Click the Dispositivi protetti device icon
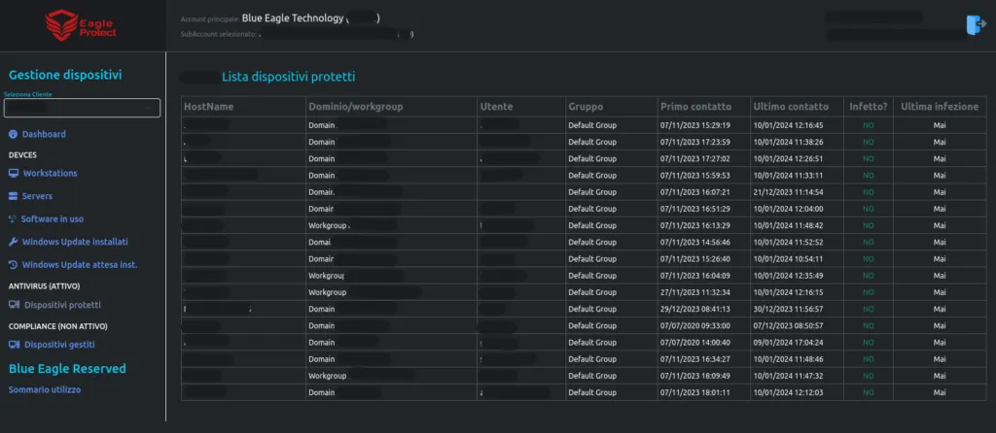 pos(14,305)
